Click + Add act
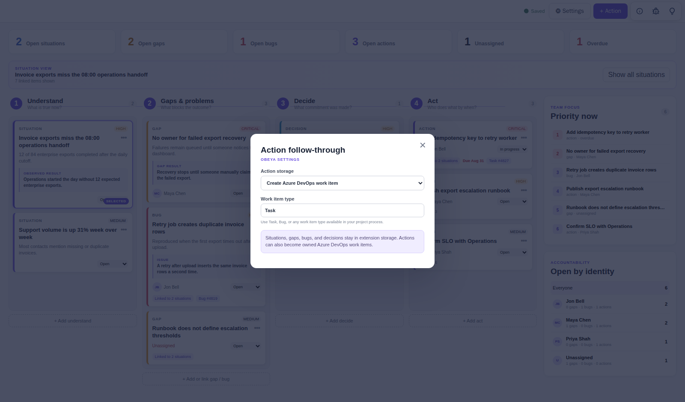 pos(473,321)
